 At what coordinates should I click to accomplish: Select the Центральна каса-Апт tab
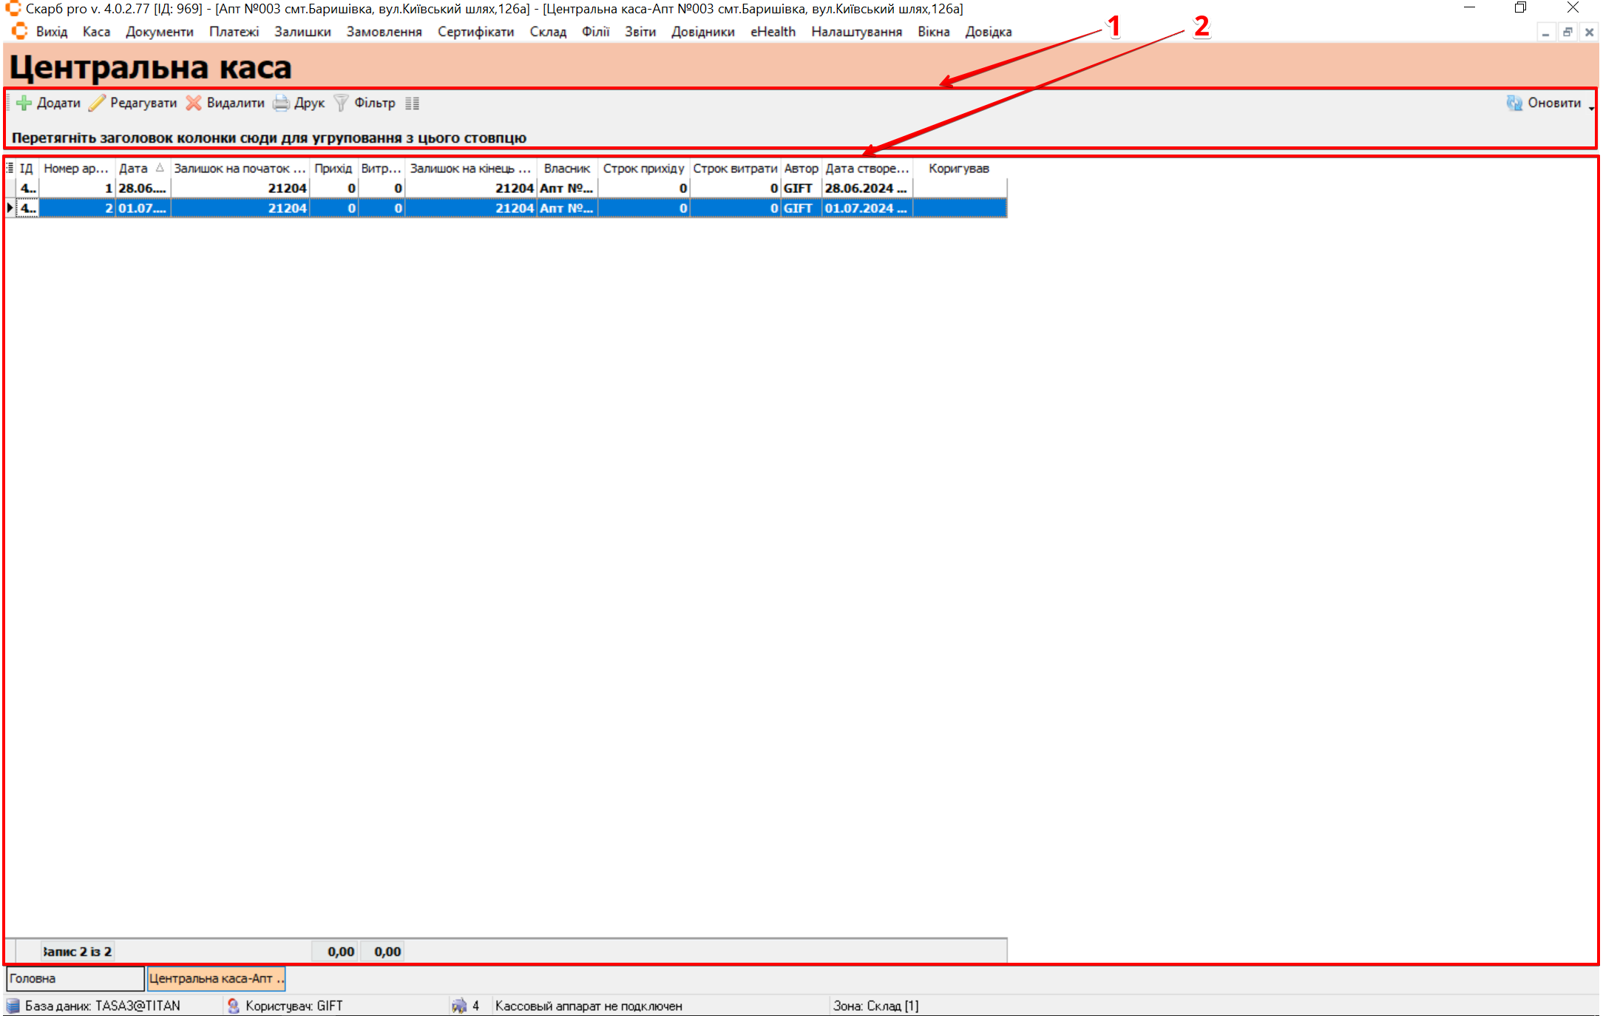pyautogui.click(x=216, y=978)
